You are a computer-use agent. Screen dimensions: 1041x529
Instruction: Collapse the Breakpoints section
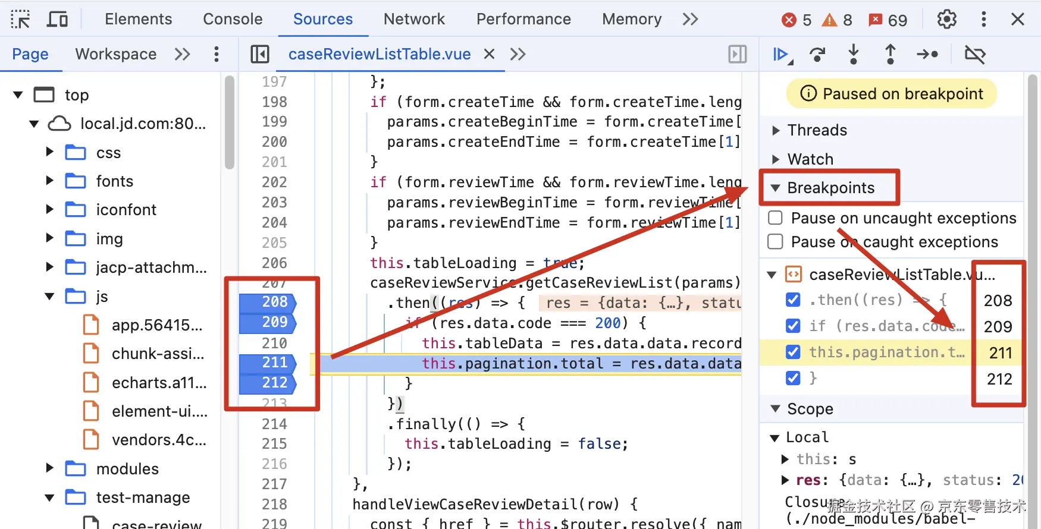pos(775,188)
